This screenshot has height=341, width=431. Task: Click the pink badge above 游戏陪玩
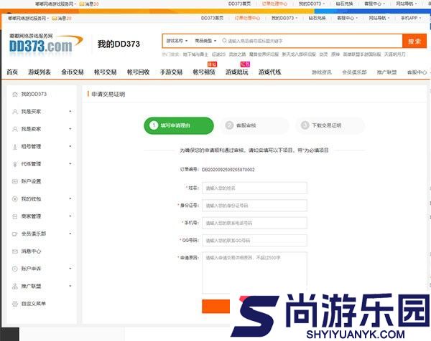245,64
